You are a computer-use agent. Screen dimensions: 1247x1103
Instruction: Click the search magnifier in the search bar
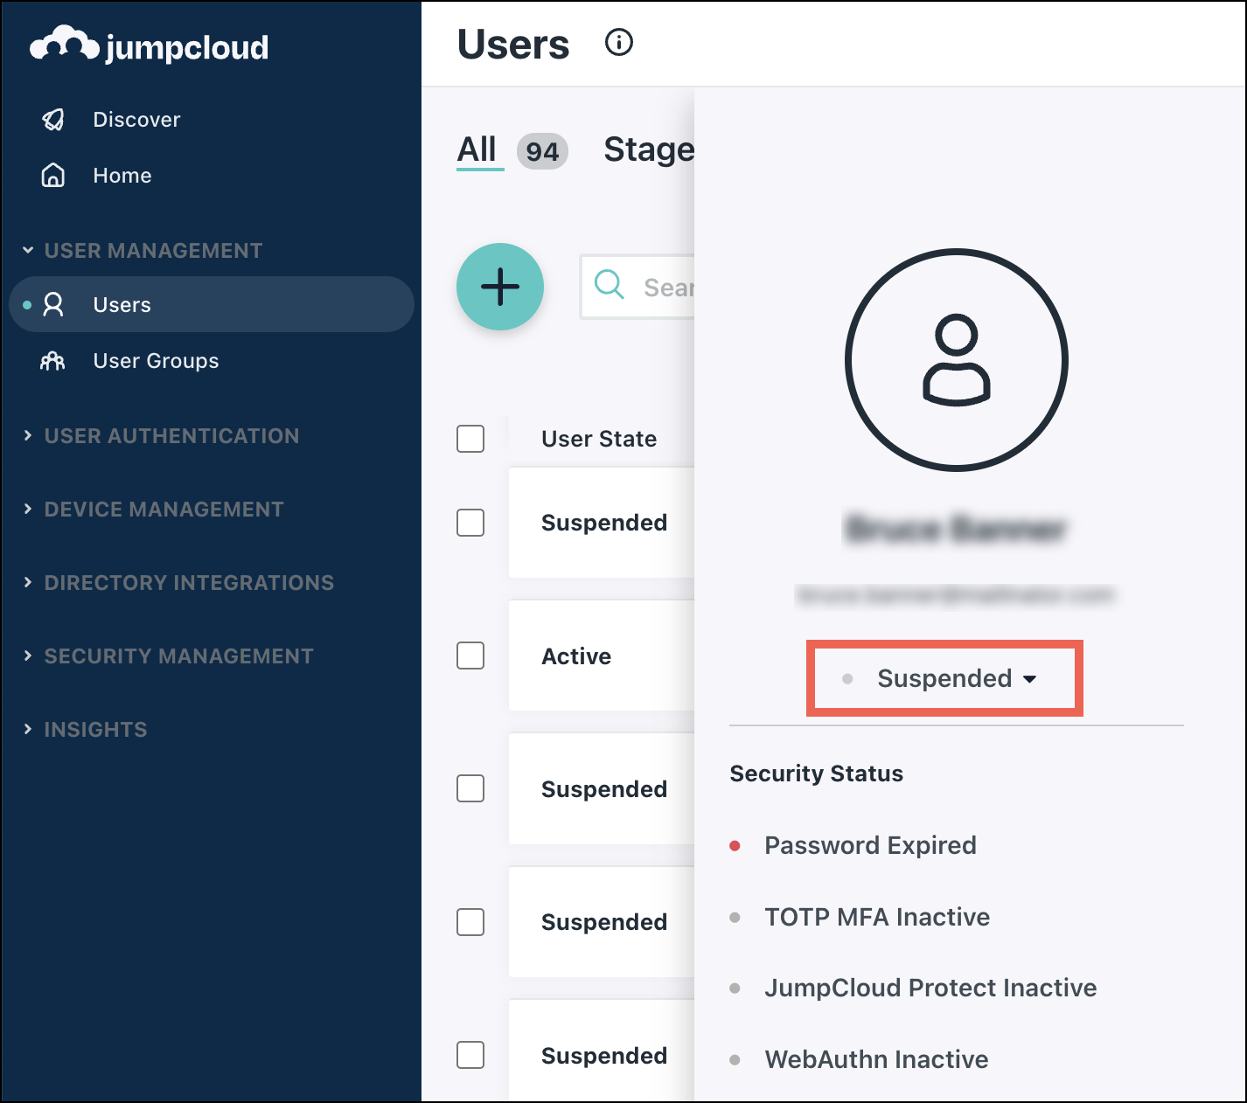[x=610, y=286]
